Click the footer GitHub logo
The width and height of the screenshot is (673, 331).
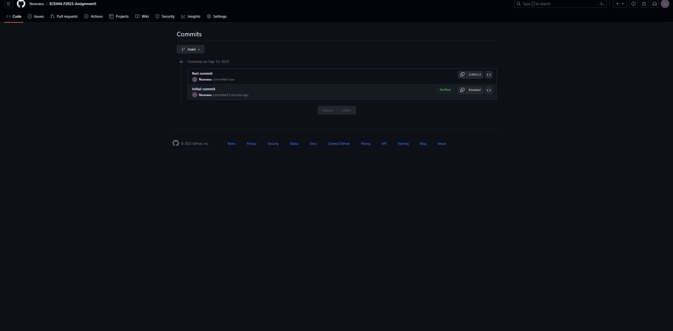point(175,143)
